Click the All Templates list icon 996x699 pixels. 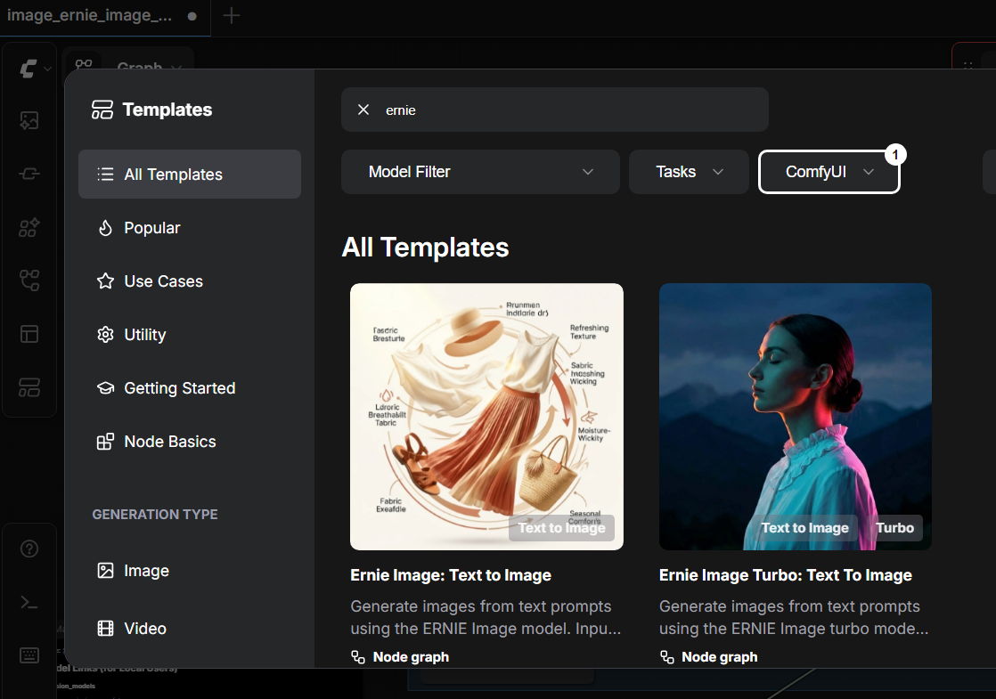click(105, 174)
